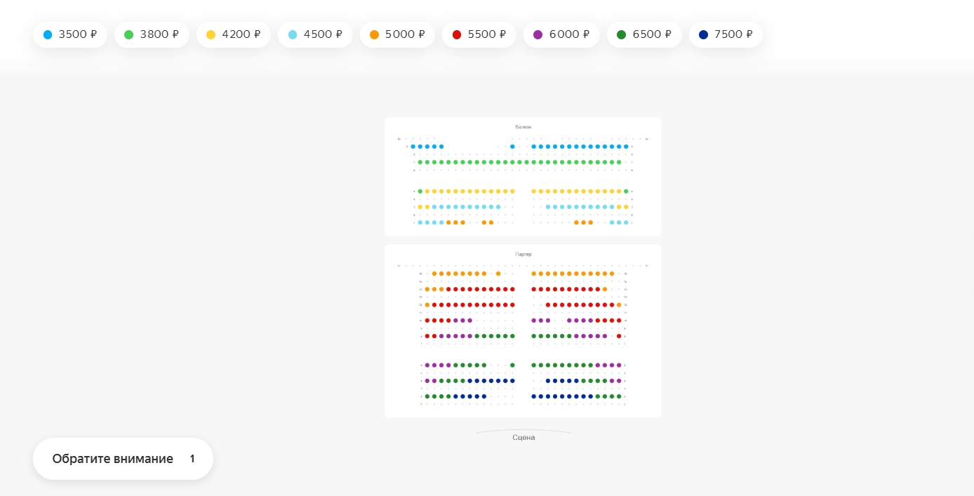The width and height of the screenshot is (974, 496).
Task: Pick the leftmost blue seat in balcony row 9
Action: [x=413, y=147]
